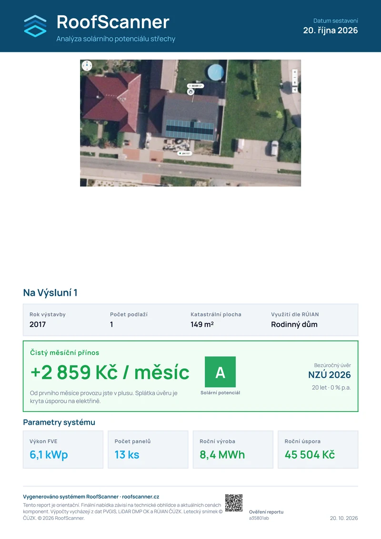
Task: Click the report code 'a35801ab'
Action: (259, 518)
